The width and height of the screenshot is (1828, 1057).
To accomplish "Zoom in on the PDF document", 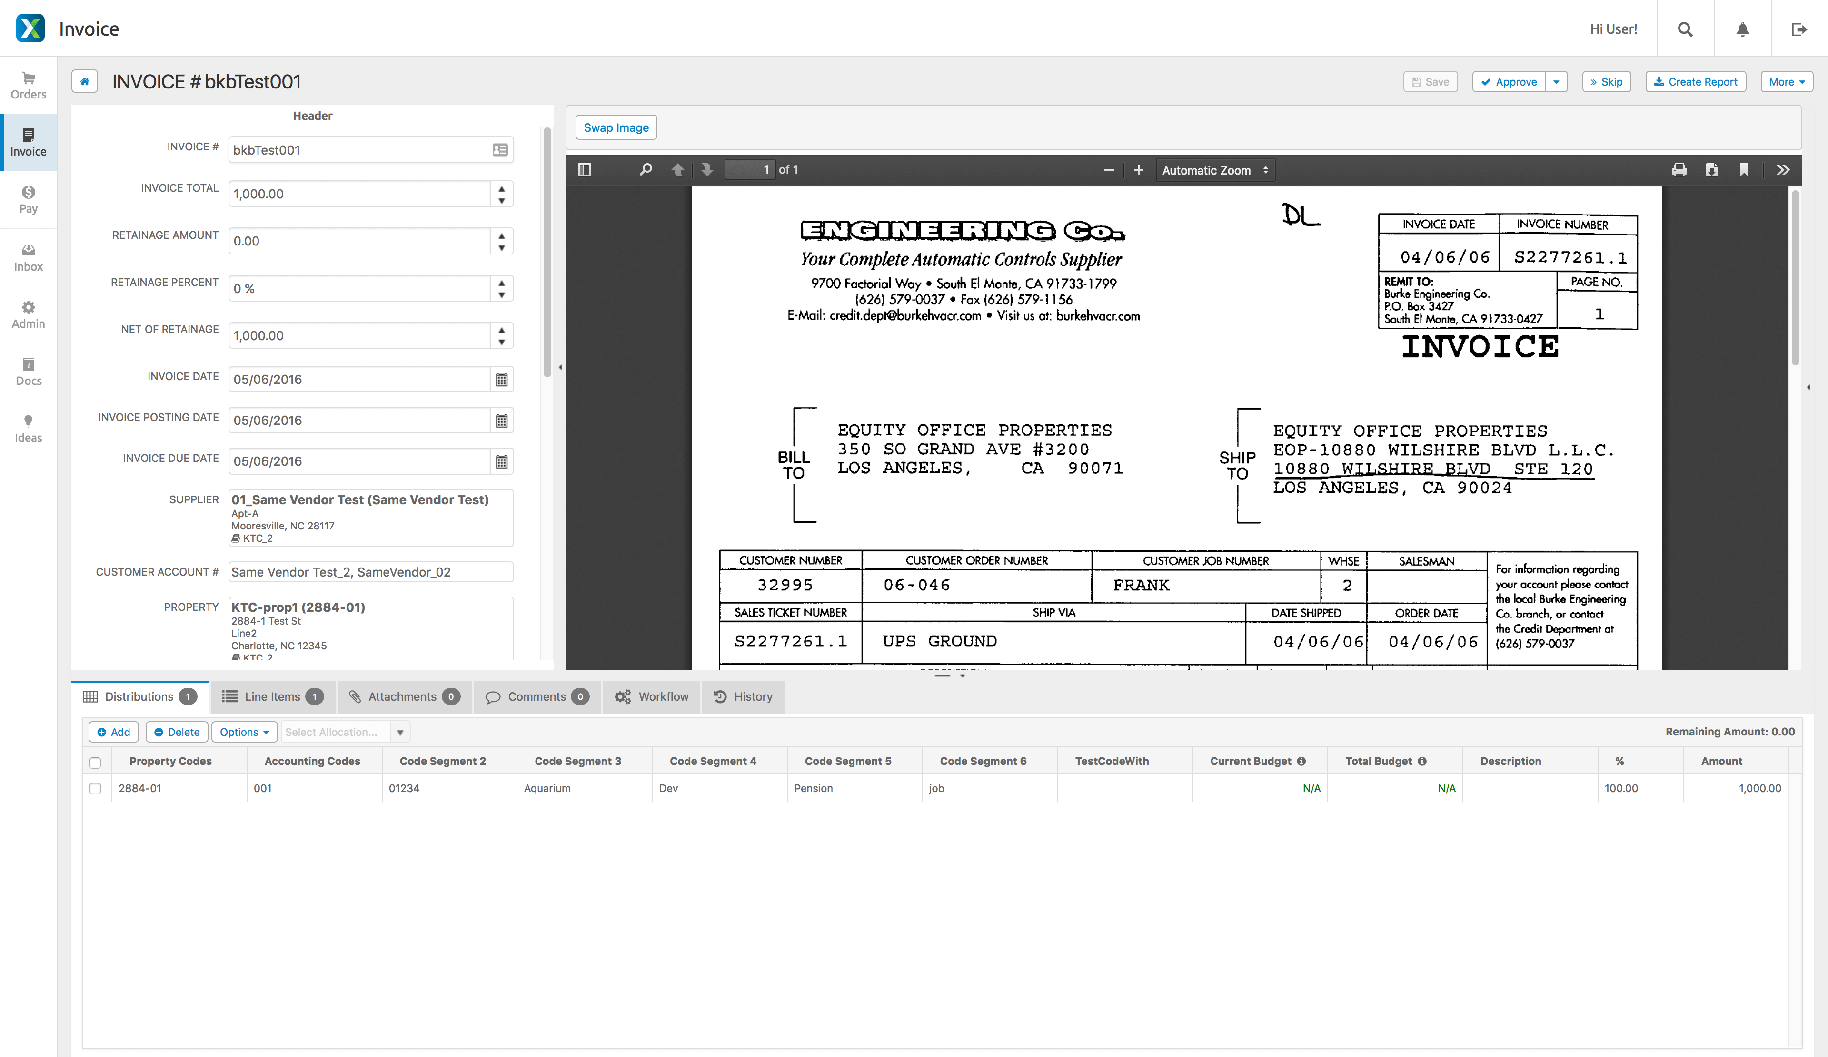I will click(x=1138, y=170).
